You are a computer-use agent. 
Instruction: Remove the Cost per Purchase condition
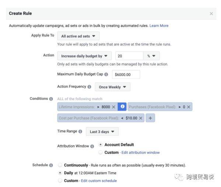141,118
